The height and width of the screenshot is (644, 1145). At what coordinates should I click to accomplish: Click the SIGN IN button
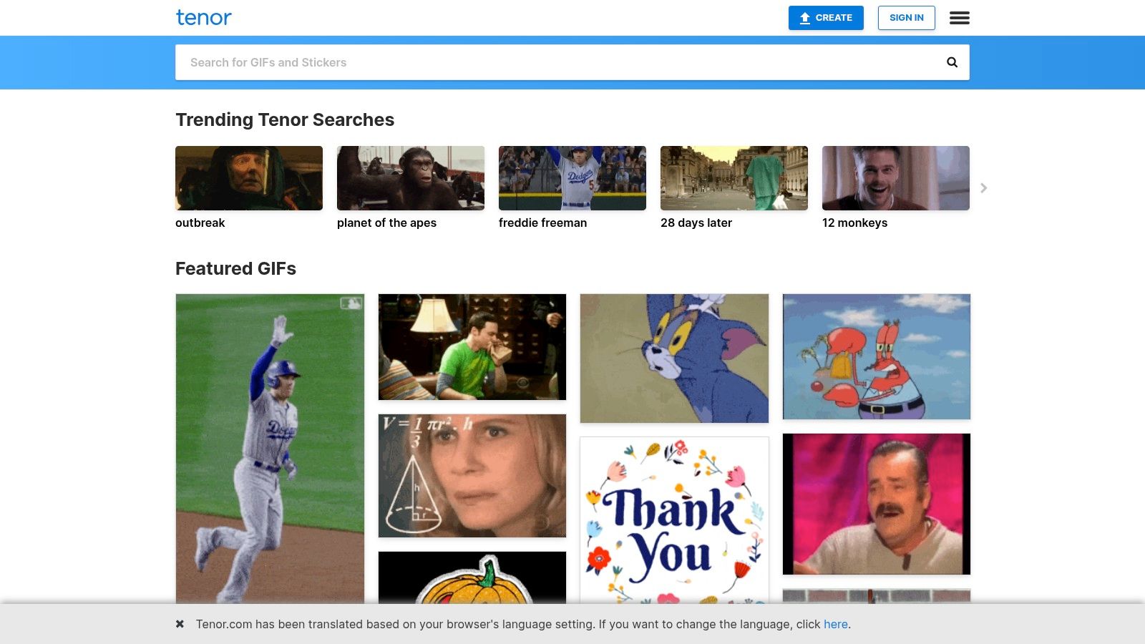pos(906,18)
